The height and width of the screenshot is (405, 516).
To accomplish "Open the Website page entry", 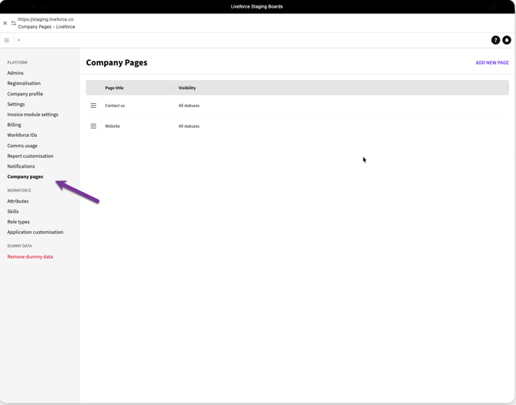I will click(112, 126).
